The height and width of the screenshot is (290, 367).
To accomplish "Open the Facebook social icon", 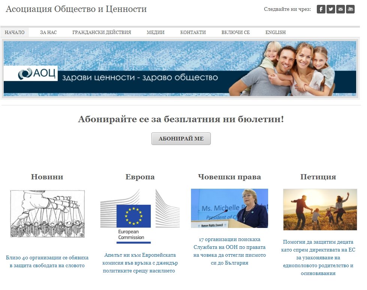I will point(321,9).
